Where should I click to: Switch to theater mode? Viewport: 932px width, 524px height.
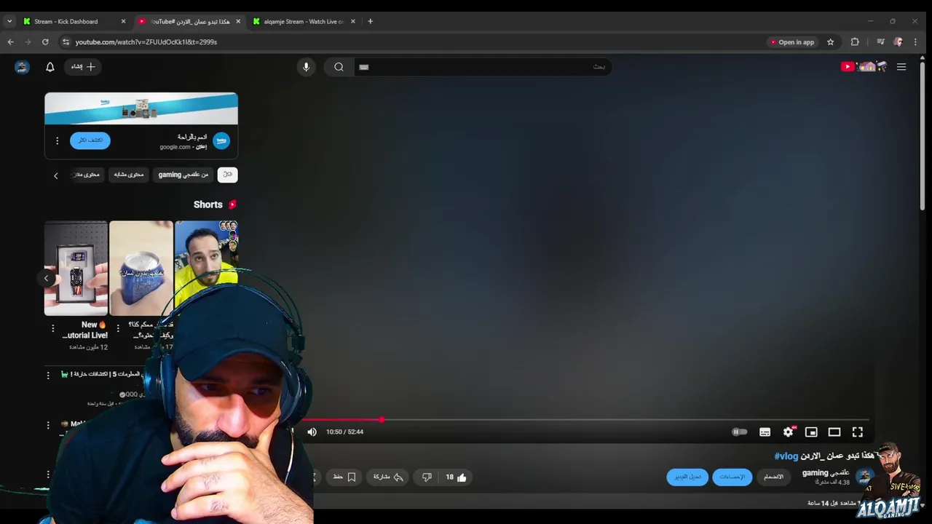coord(834,432)
